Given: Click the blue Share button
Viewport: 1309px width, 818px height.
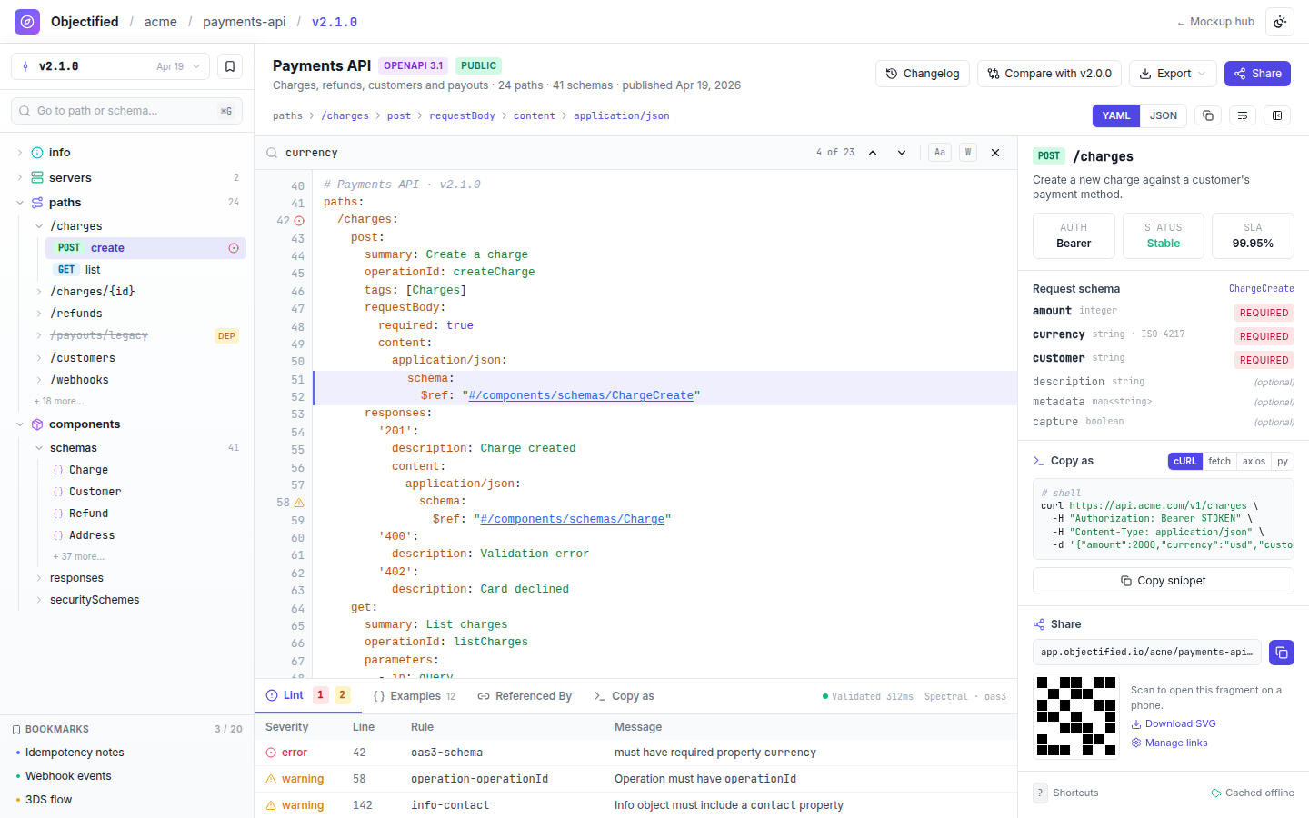Looking at the screenshot, I should 1257,74.
